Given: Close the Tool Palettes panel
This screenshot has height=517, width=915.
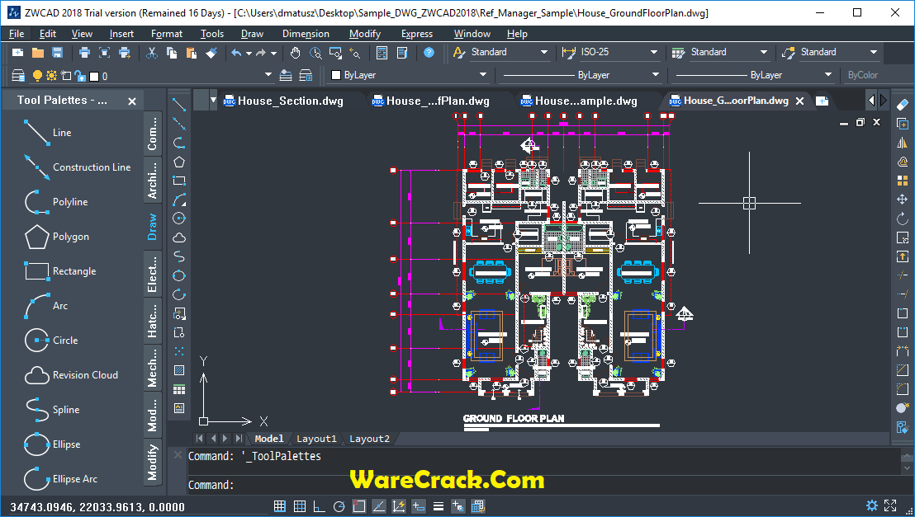Looking at the screenshot, I should coord(132,101).
